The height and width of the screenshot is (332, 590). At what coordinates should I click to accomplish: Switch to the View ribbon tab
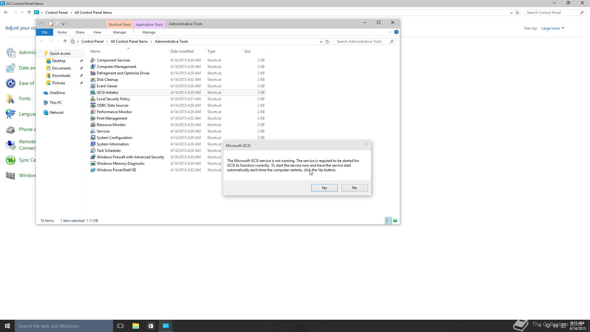click(x=97, y=32)
